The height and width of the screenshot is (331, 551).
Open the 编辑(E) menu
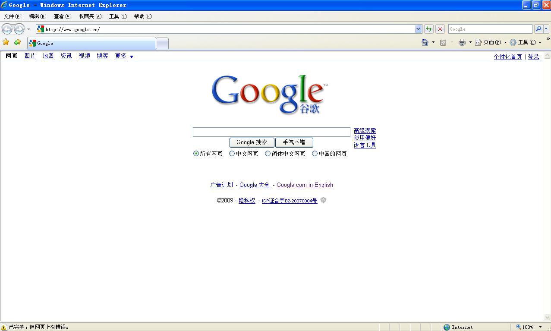click(x=38, y=16)
